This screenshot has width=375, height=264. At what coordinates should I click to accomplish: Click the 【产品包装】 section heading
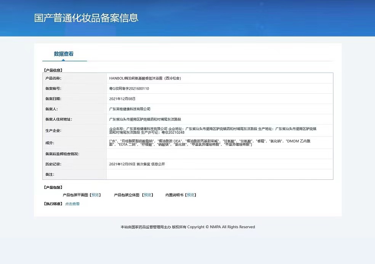click(53, 187)
